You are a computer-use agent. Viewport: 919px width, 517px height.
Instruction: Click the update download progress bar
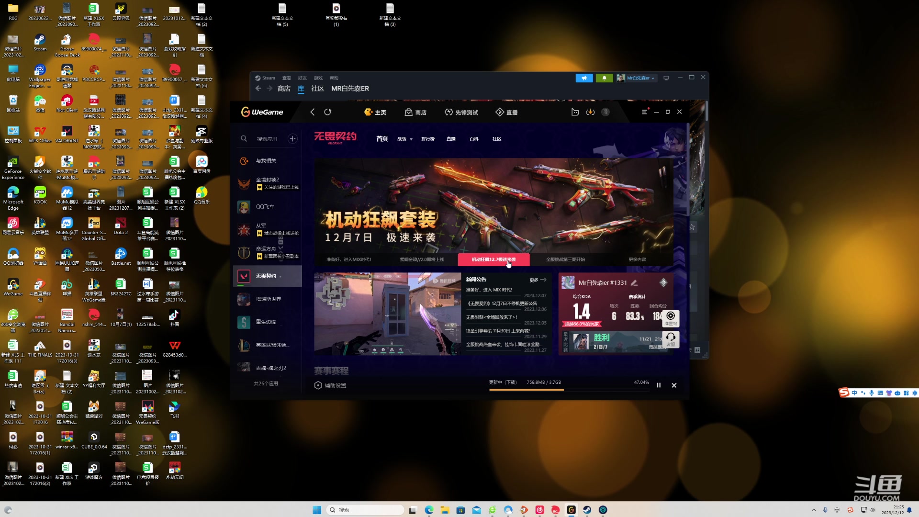coord(569,390)
